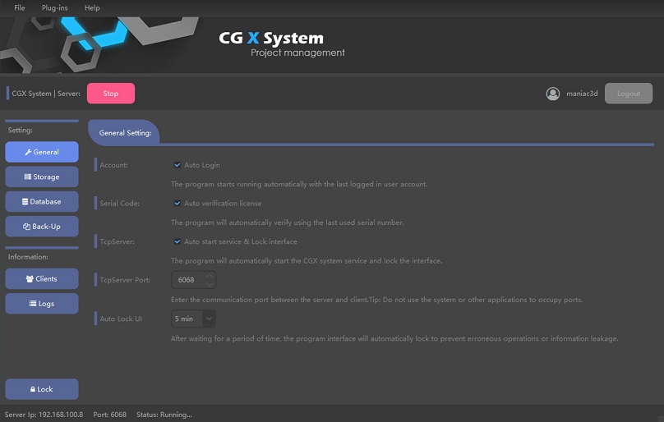This screenshot has height=422, width=664.
Task: Decrease TcpServer port with down arrow
Action: (210, 284)
